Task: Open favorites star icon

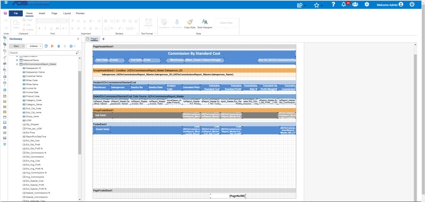Action: (316, 5)
